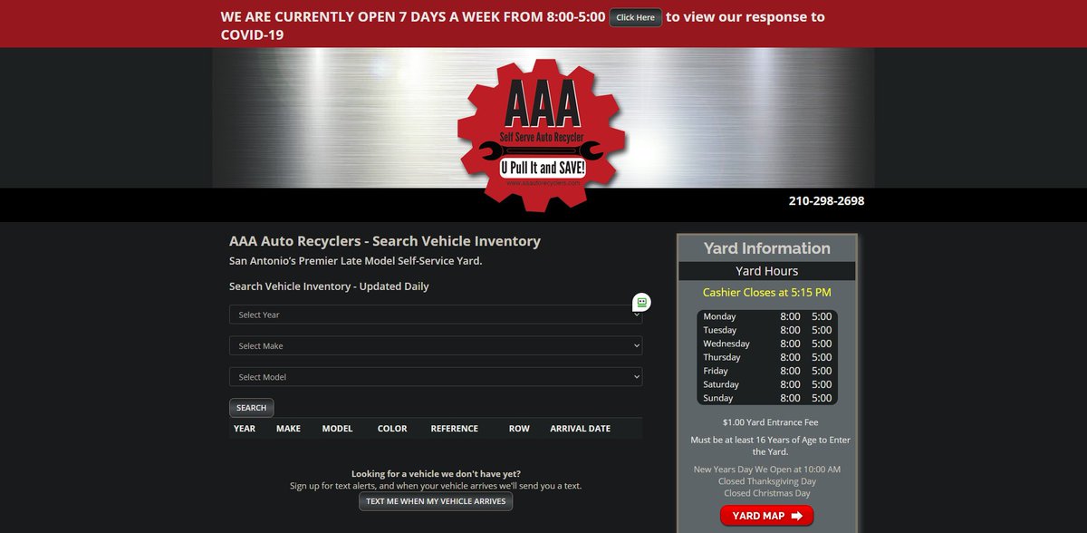Click the ROW column header
This screenshot has width=1087, height=533.
[x=519, y=429]
